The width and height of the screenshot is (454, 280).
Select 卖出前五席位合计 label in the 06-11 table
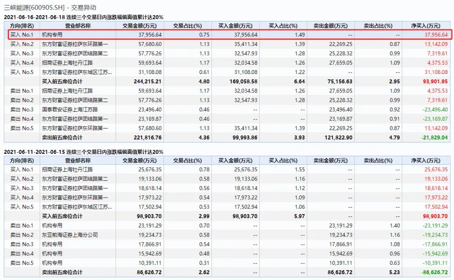pyautogui.click(x=62, y=272)
